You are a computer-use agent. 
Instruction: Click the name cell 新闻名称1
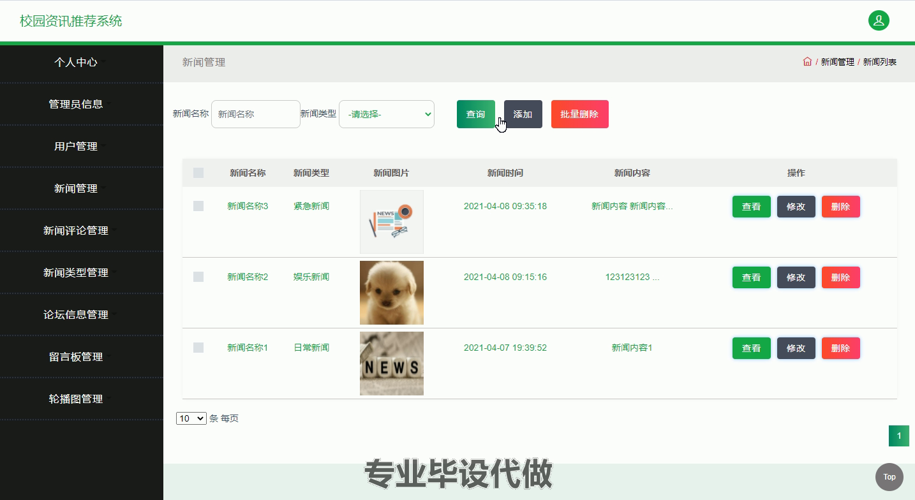point(248,348)
